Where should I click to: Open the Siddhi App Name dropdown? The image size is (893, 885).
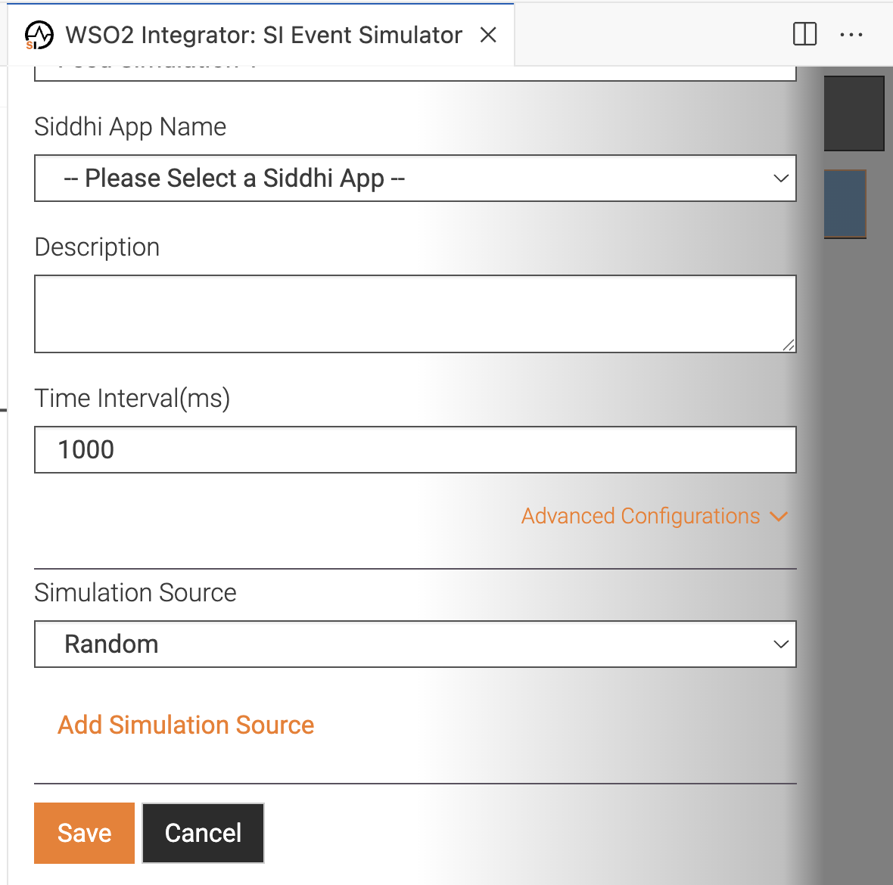click(x=415, y=179)
